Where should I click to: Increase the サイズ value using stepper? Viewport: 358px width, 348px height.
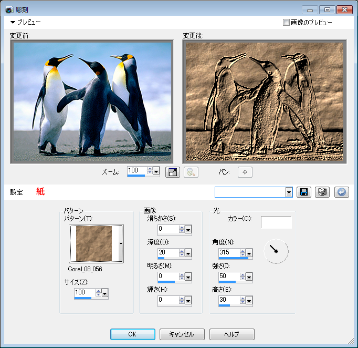(x=98, y=291)
